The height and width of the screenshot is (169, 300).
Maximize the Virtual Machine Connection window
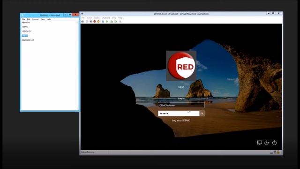(x=273, y=13)
